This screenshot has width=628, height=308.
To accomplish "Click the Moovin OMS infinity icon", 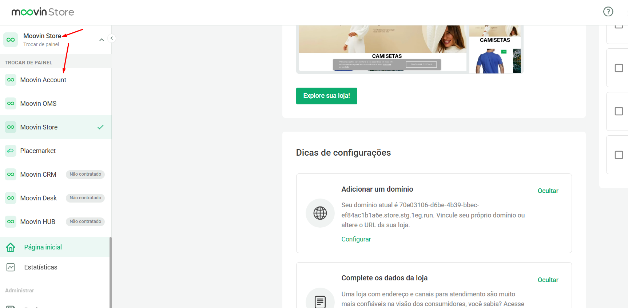I will point(11,103).
